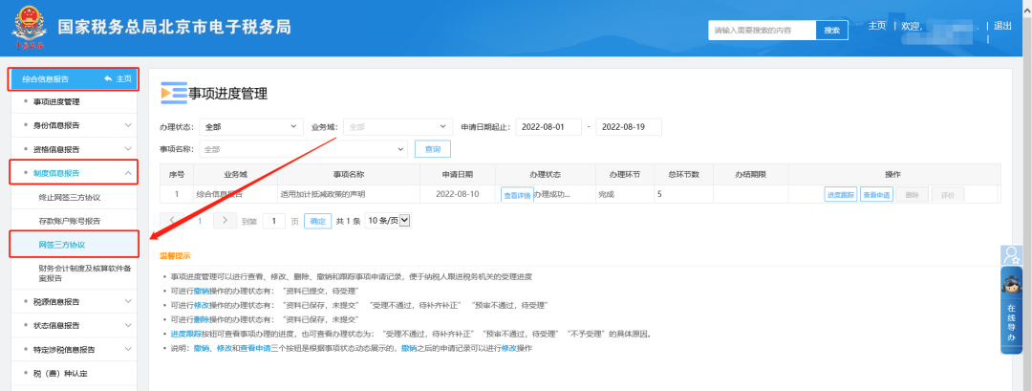This screenshot has height=391, width=1032.
Task: Go to previous page arrow in pagination
Action: coord(173,220)
